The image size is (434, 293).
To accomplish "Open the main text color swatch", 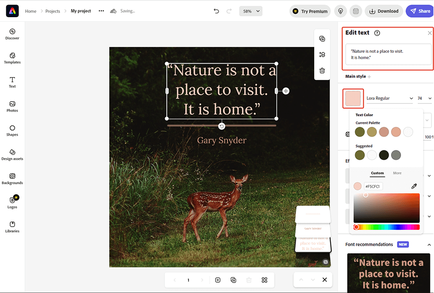I will [353, 98].
